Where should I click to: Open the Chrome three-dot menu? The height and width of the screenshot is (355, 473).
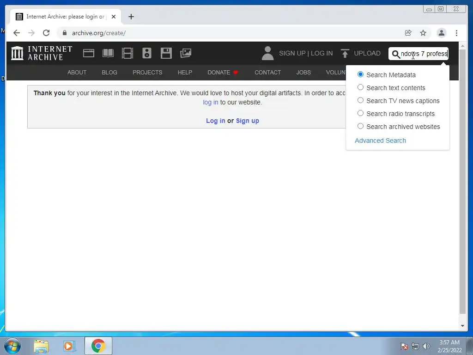[x=456, y=33]
